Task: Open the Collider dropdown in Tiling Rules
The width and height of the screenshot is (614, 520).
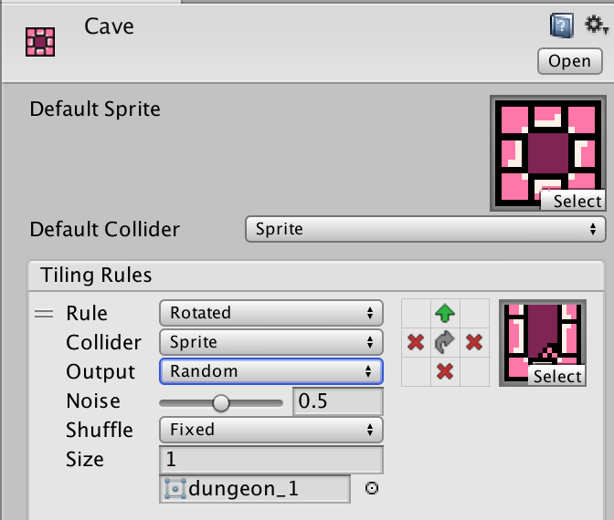Action: pos(271,342)
